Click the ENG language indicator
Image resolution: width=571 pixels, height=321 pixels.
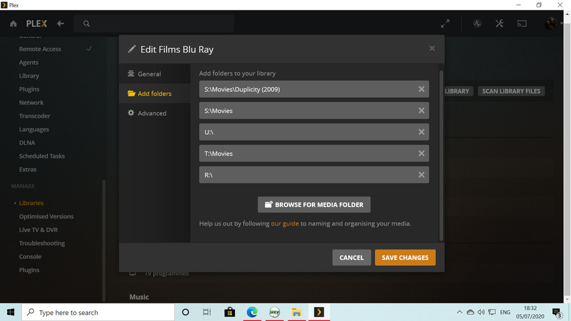point(505,313)
